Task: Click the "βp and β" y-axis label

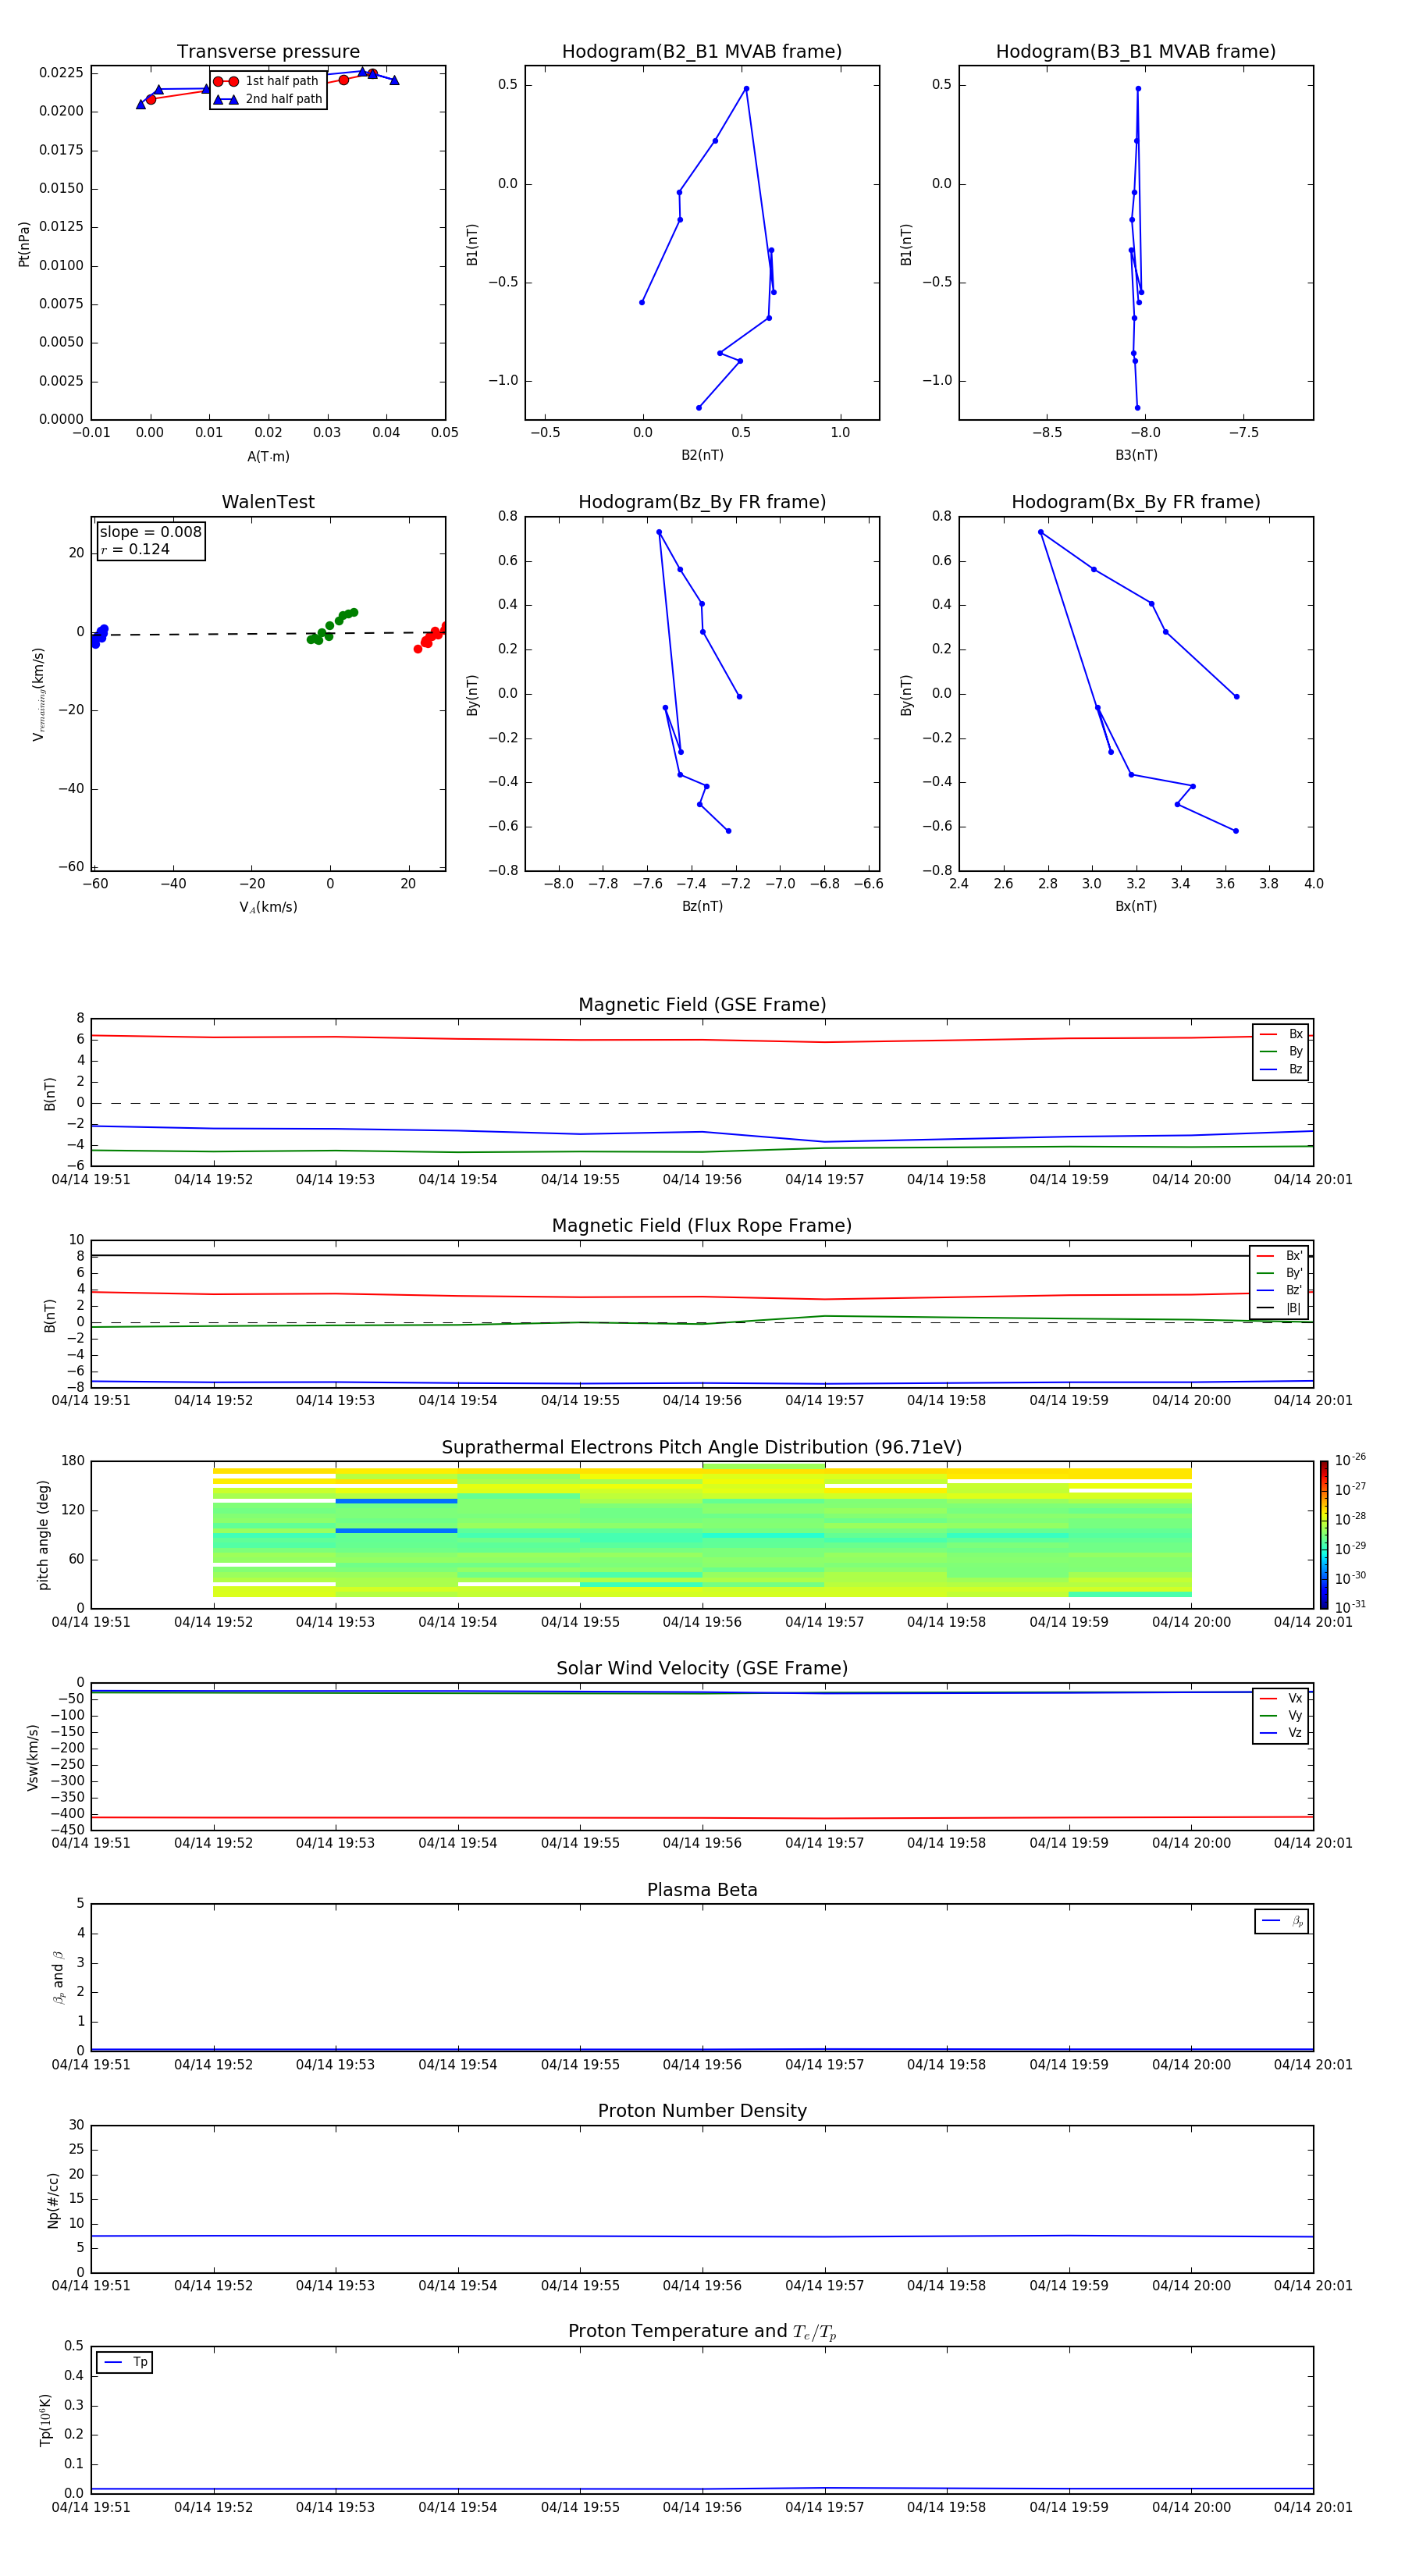Action: pyautogui.click(x=58, y=1977)
